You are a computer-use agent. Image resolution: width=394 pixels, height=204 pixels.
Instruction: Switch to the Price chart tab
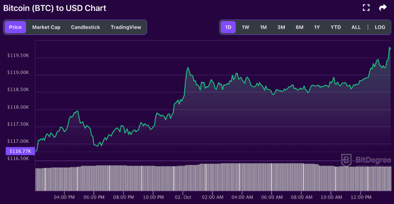pyautogui.click(x=15, y=27)
